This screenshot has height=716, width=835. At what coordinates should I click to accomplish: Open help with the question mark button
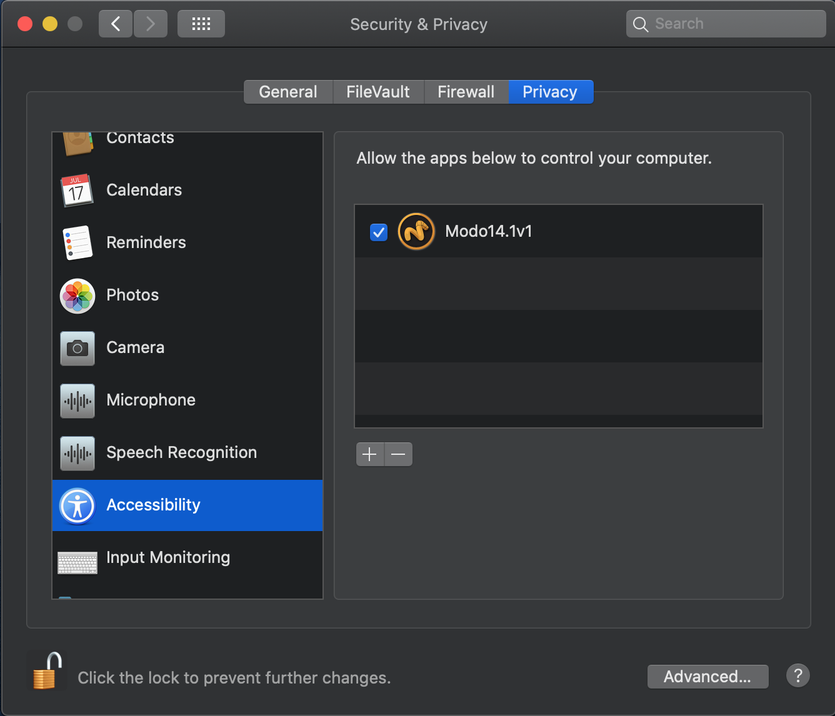[798, 675]
